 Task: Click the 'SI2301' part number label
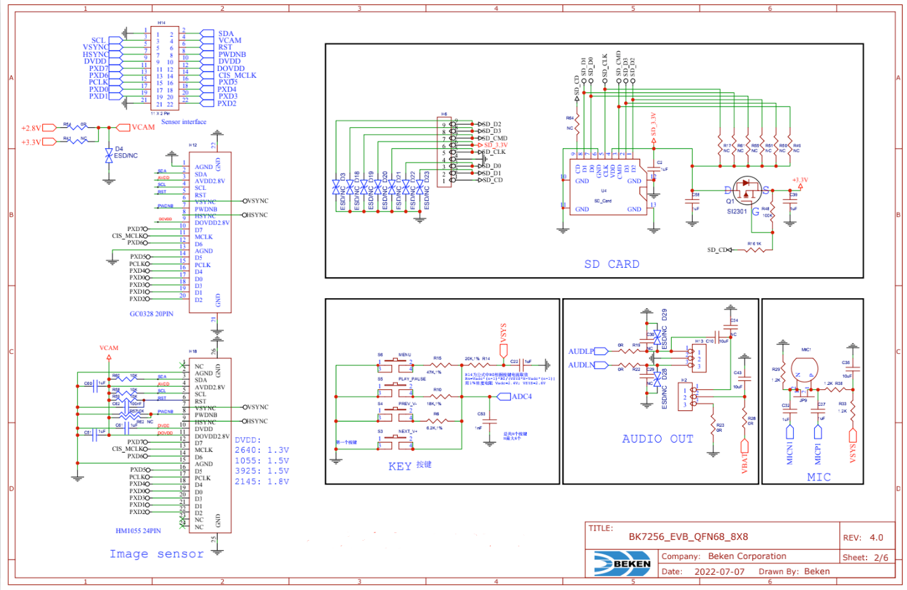(x=737, y=211)
